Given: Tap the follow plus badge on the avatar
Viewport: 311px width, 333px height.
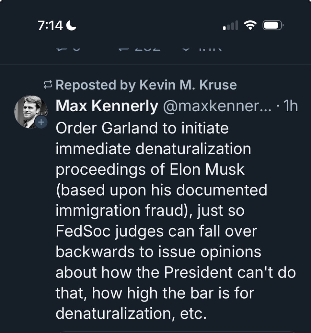Looking at the screenshot, I should tap(41, 122).
